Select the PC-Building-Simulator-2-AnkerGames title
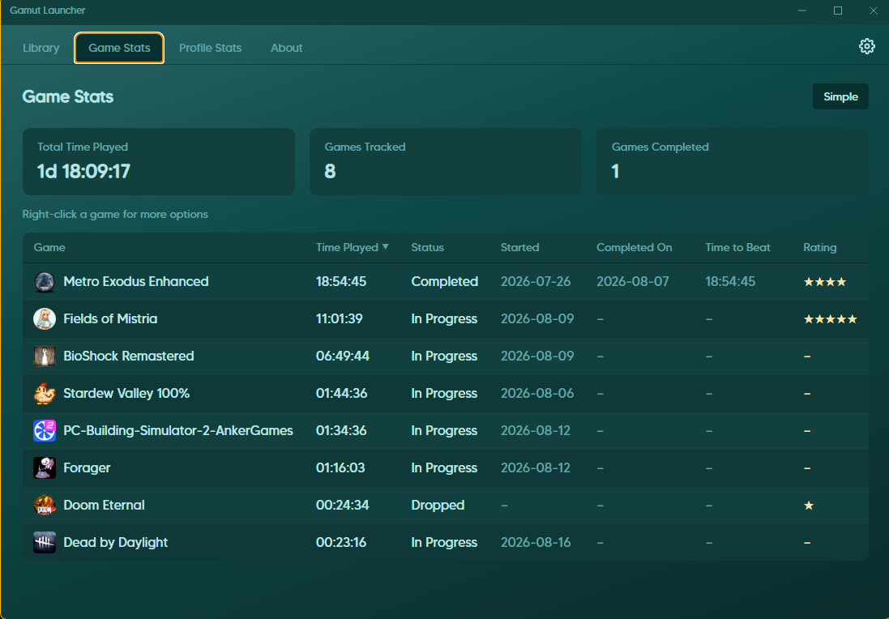889x619 pixels. (178, 431)
